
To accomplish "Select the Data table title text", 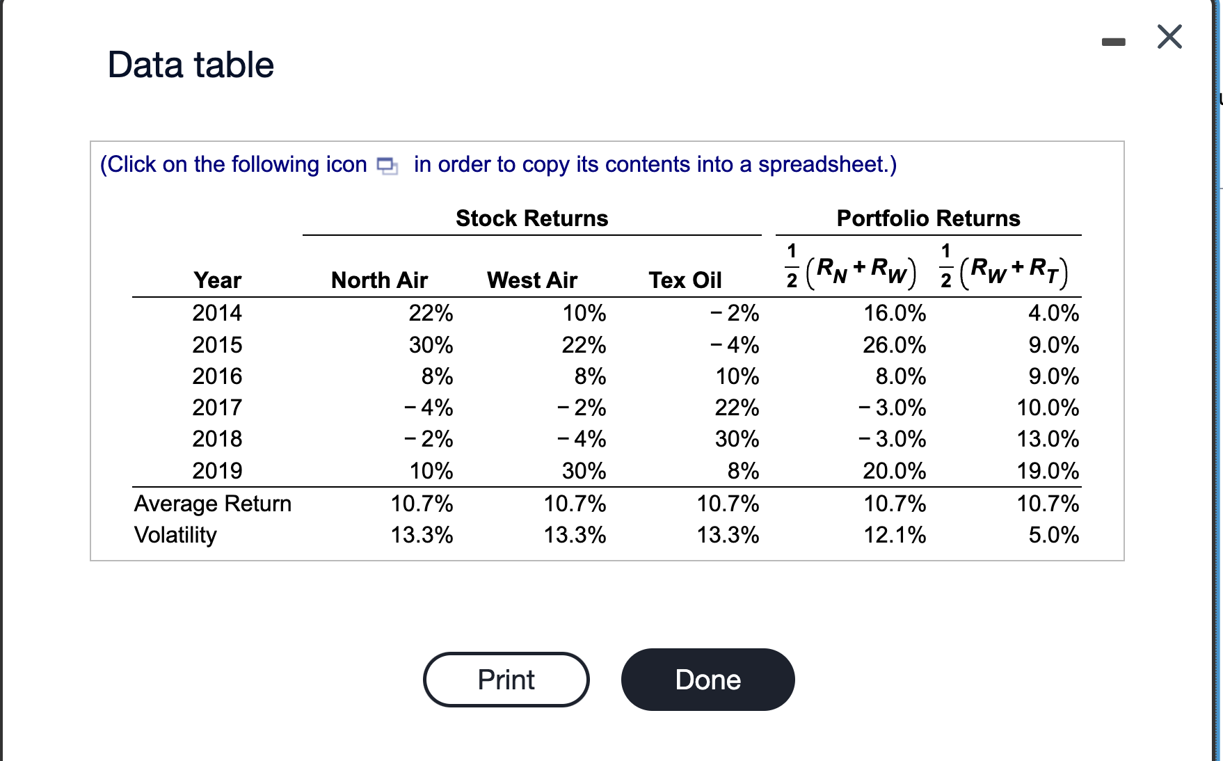I will [190, 65].
